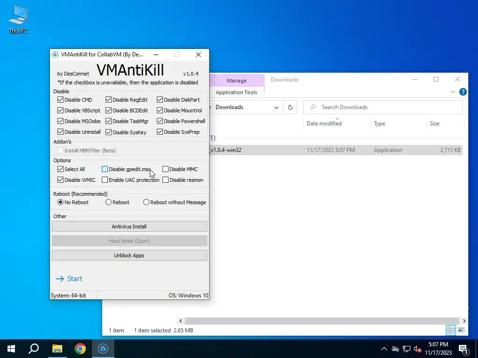Open Explorer Help question mark icon
478x358 pixels.
[x=463, y=92]
